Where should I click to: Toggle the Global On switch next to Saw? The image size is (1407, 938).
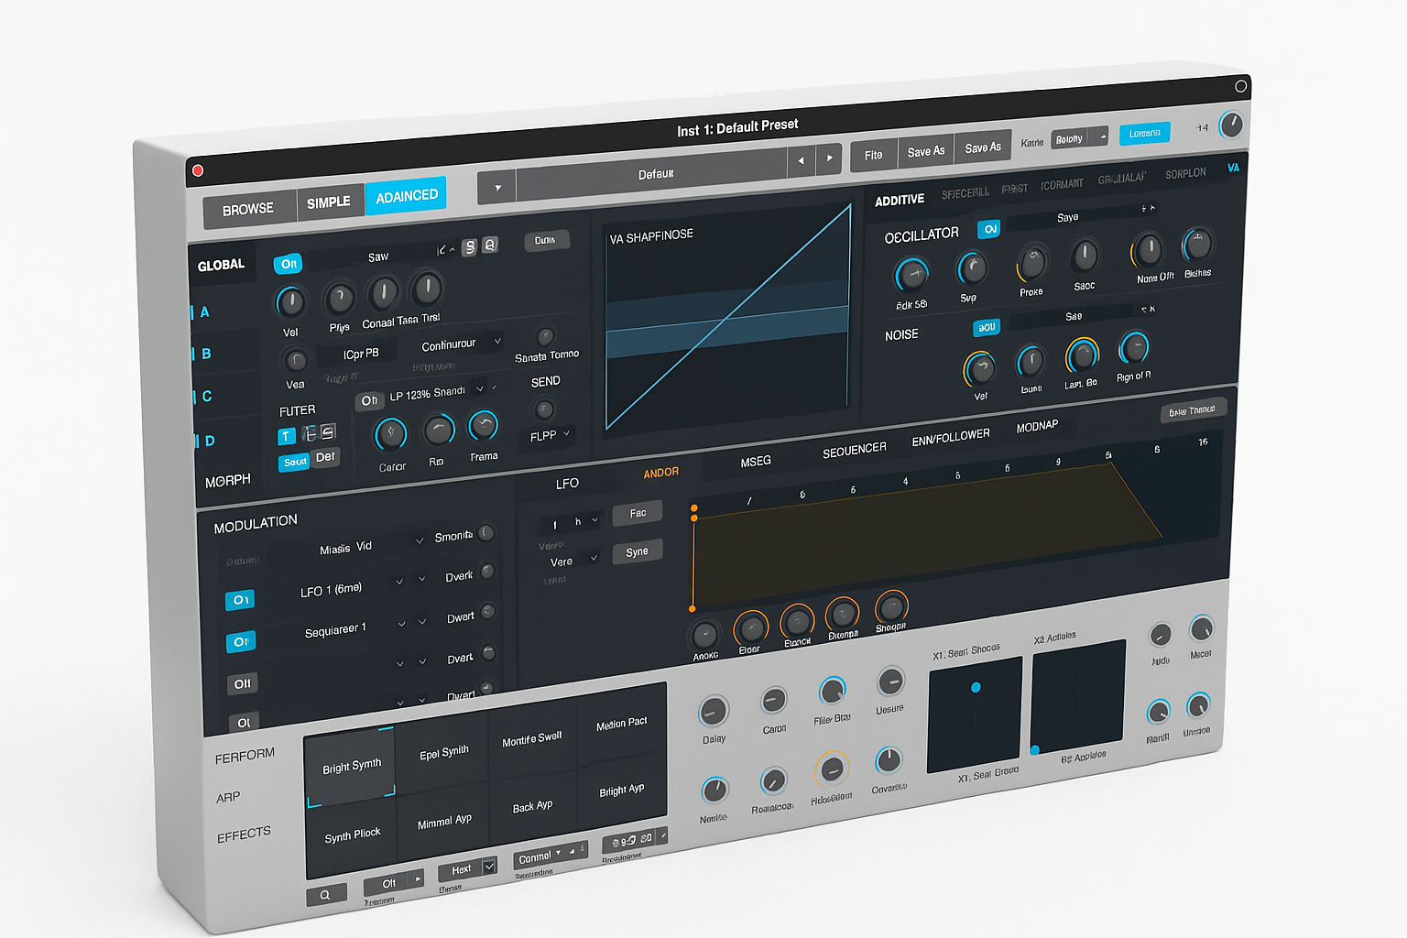289,265
